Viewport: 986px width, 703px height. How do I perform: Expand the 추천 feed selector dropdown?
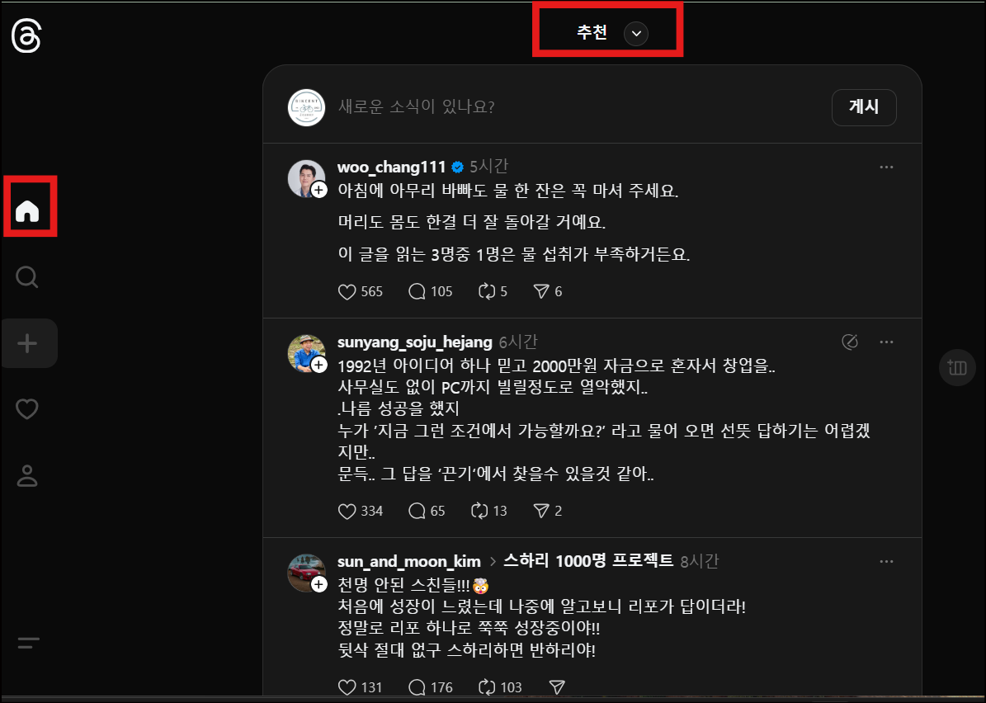[x=635, y=34]
